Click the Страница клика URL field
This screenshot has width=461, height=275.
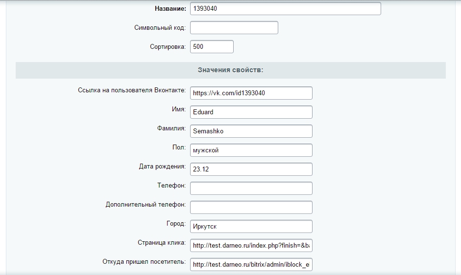pos(251,245)
